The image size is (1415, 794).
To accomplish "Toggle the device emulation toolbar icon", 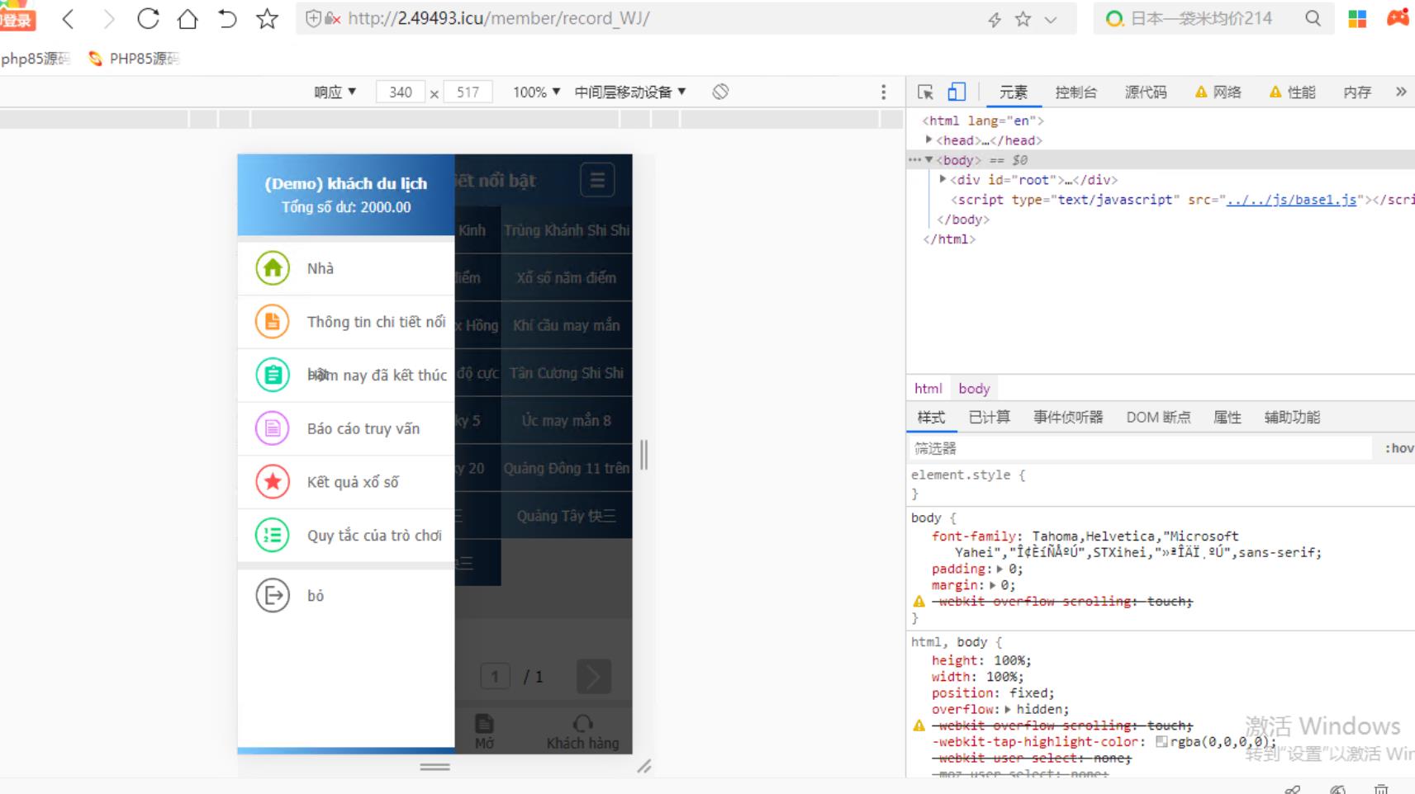I will [957, 92].
